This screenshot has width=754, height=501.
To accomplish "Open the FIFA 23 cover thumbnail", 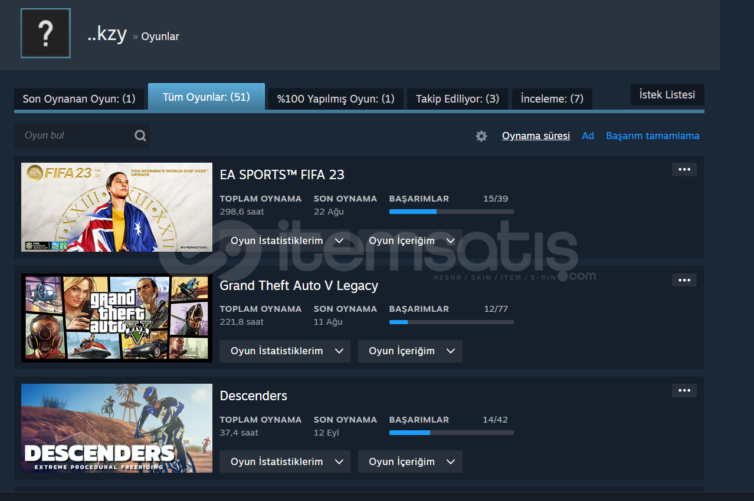I will (x=117, y=207).
